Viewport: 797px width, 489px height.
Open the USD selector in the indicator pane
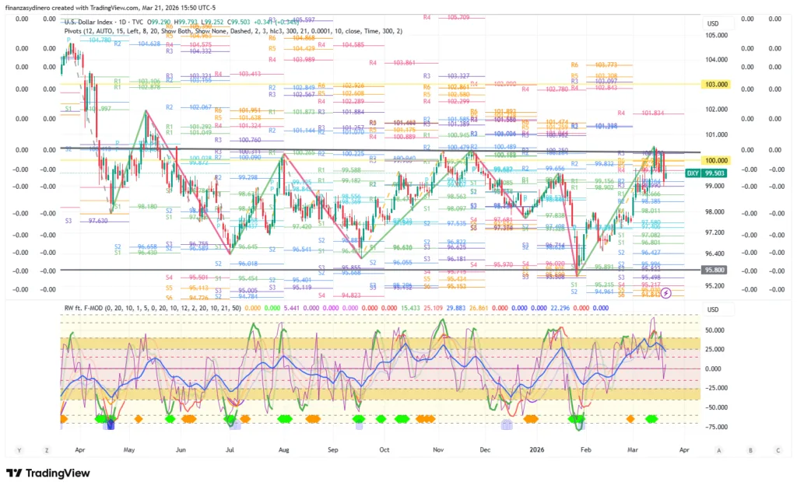(712, 309)
